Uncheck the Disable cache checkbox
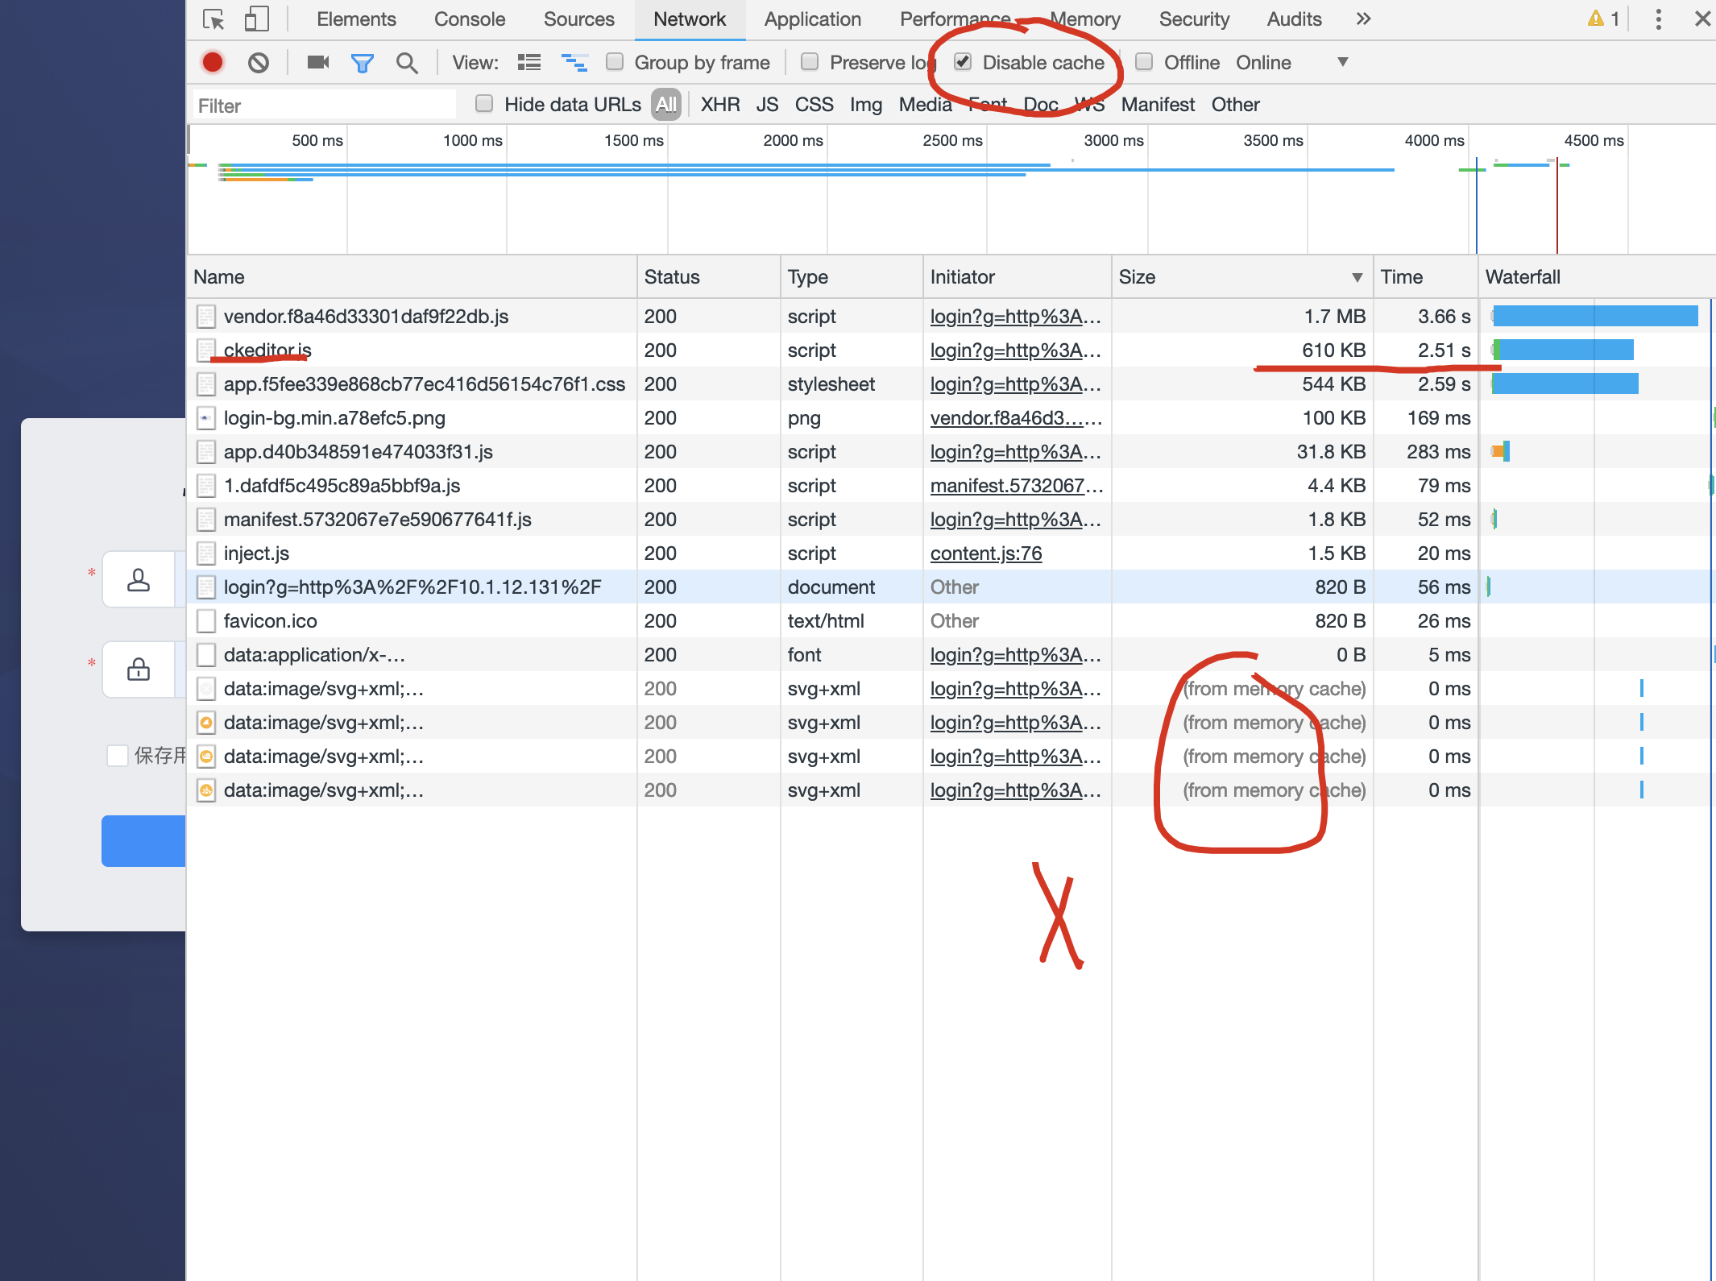The height and width of the screenshot is (1281, 1716). point(963,62)
